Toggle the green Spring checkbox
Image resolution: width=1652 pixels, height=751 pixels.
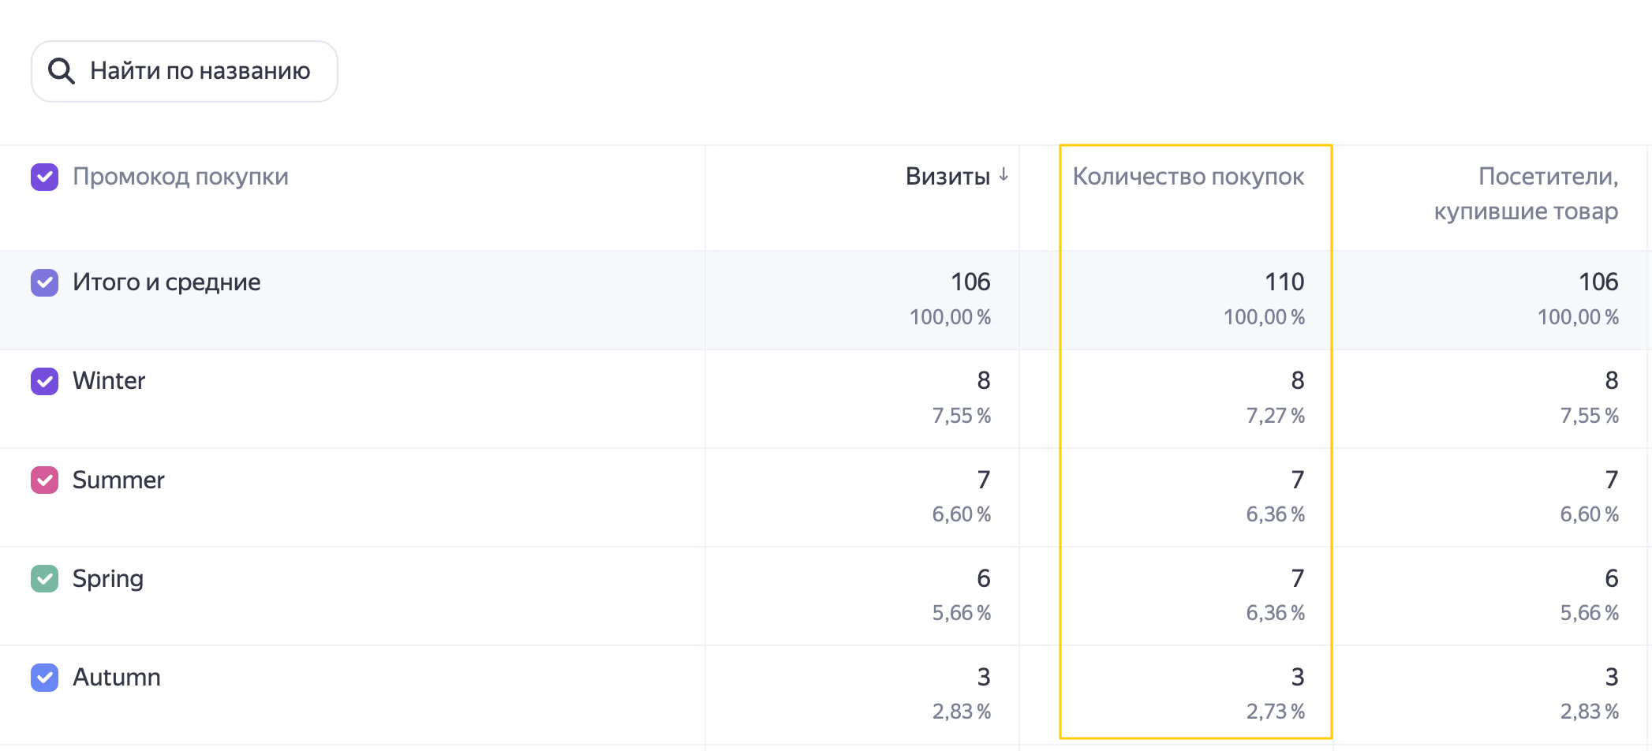point(45,578)
